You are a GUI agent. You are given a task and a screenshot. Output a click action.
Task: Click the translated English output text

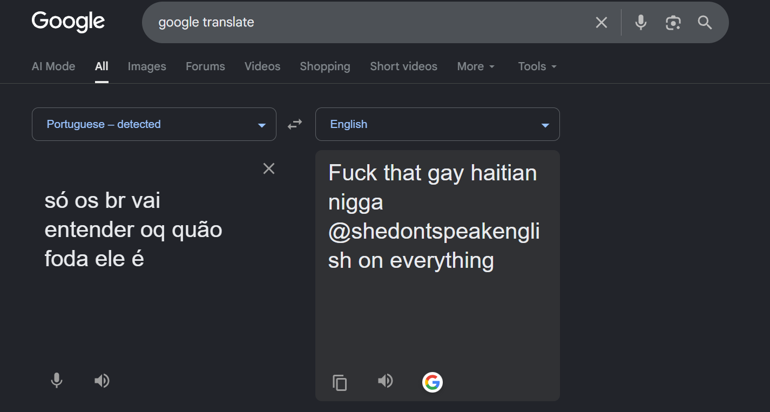click(434, 217)
